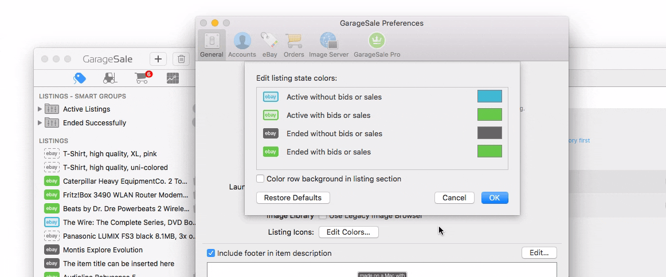Open gray swatch for Ended without bids
The image size is (666, 277).
(489, 133)
